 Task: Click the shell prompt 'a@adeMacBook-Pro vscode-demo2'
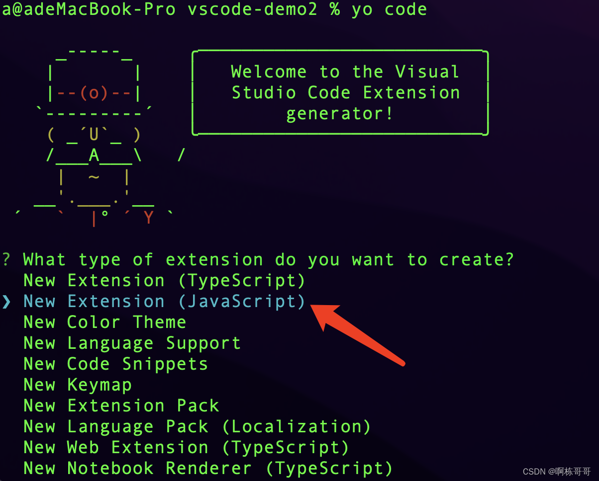(159, 9)
